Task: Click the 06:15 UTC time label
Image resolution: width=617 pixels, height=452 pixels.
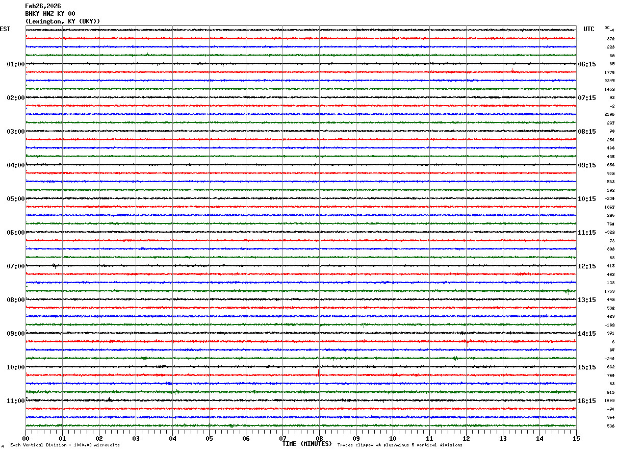Action: (x=586, y=64)
